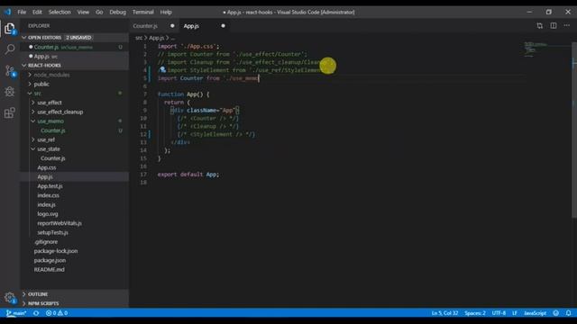Open App.css in the file tree
The height and width of the screenshot is (324, 577).
[x=47, y=167]
